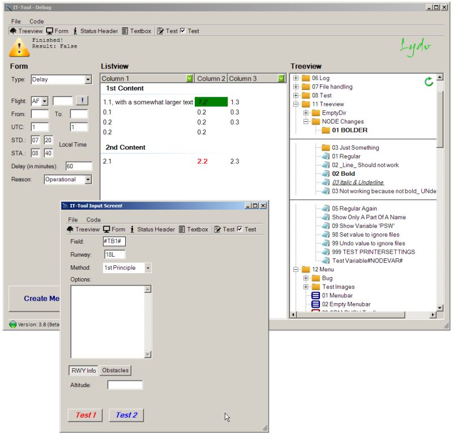Viewport: 453px width, 438px height.
Task: Click the yellow warning triangle status icon
Action: [x=19, y=47]
